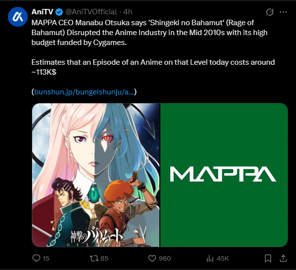Viewport: 296px width, 270px height.
Task: Click the repost arrows icon
Action: click(94, 258)
